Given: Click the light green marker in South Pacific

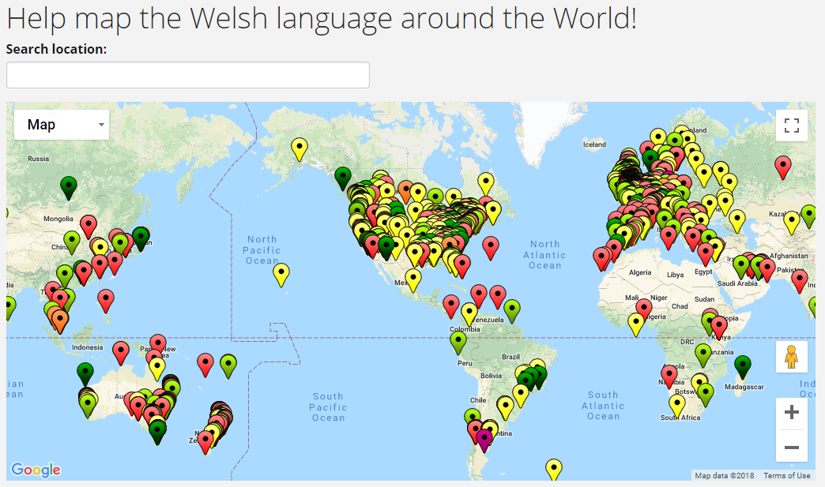Looking at the screenshot, I should coord(228,363).
